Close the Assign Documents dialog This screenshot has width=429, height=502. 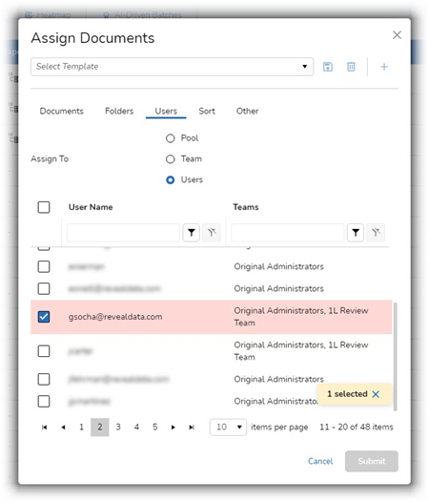(397, 35)
